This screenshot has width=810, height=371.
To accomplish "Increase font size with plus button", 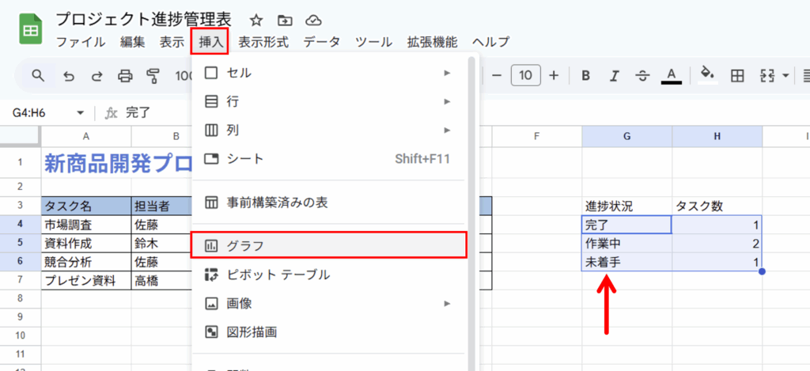I will [554, 76].
